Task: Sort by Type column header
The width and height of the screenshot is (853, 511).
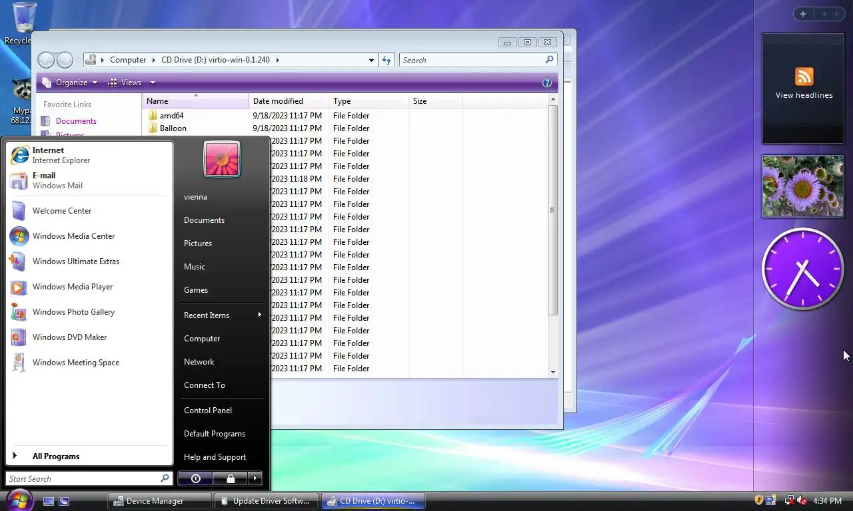Action: pyautogui.click(x=369, y=101)
